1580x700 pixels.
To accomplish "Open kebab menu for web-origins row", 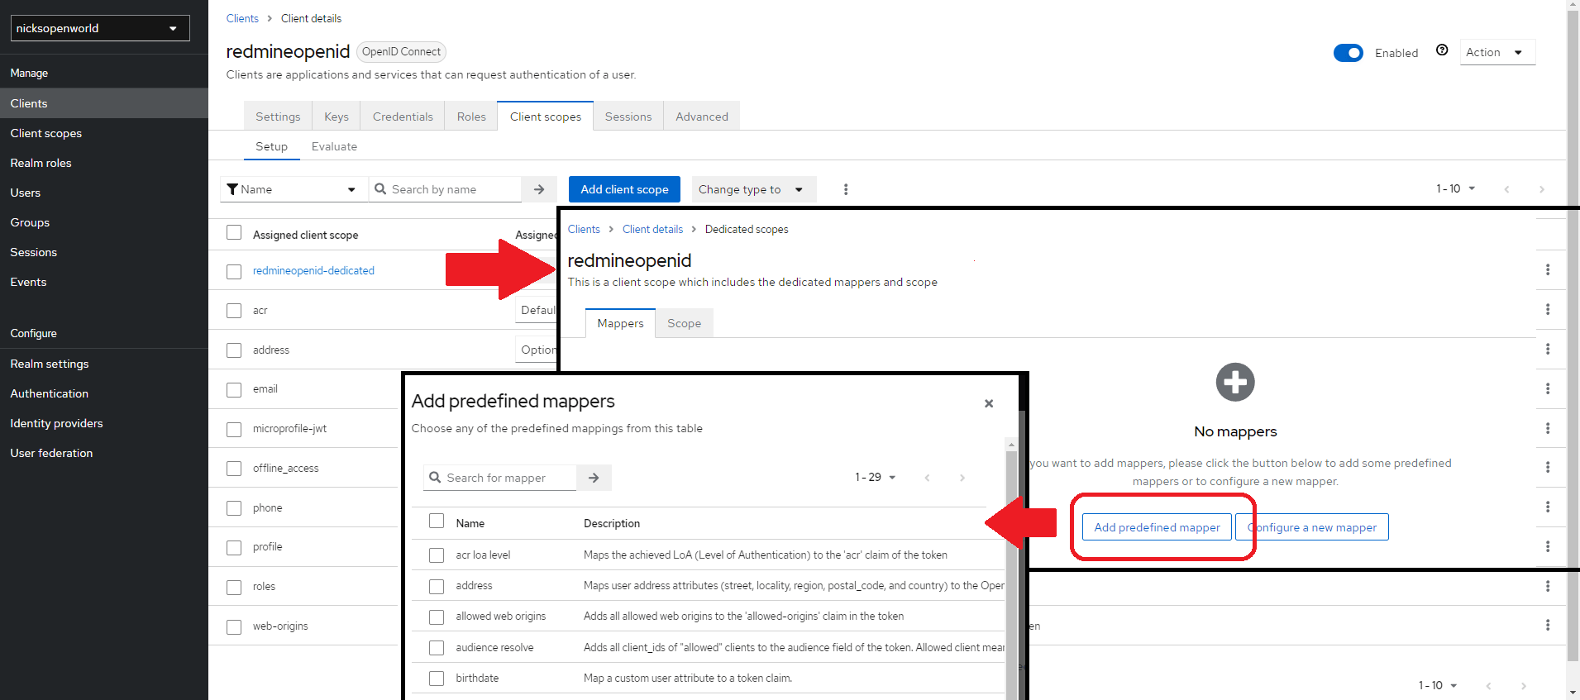I will [1548, 625].
